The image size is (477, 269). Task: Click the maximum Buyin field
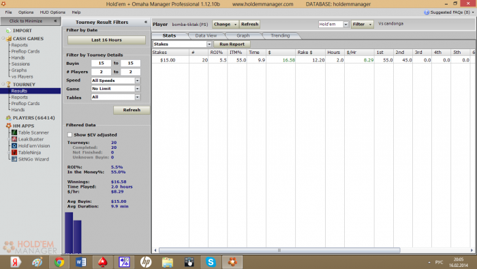(x=131, y=63)
